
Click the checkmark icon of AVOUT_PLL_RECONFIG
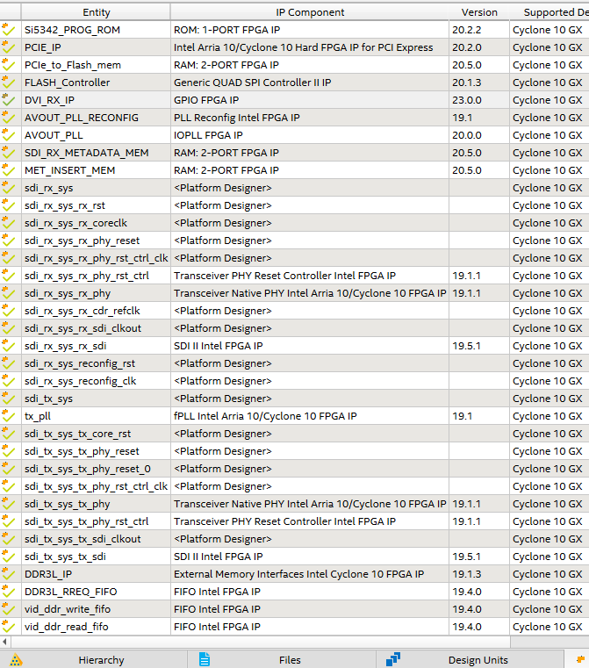click(9, 118)
